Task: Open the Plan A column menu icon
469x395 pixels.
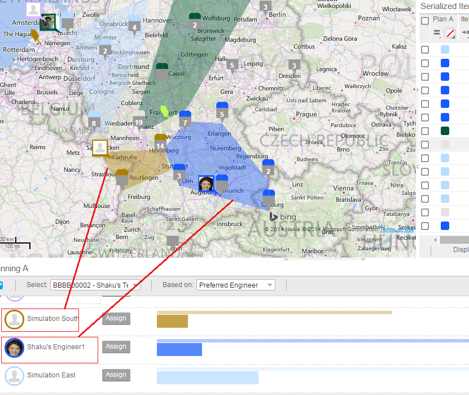Action: click(x=437, y=33)
